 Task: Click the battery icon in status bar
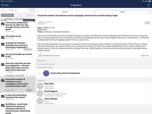coord(150,1)
